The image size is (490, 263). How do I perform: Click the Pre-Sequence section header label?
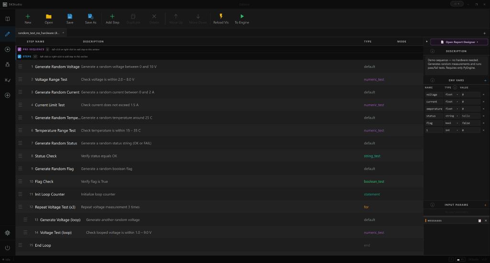[33, 49]
